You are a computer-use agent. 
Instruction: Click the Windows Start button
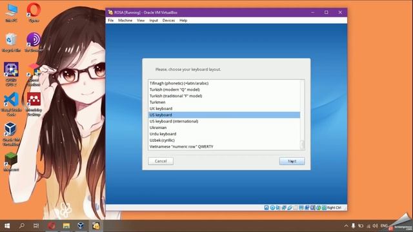pos(7,226)
